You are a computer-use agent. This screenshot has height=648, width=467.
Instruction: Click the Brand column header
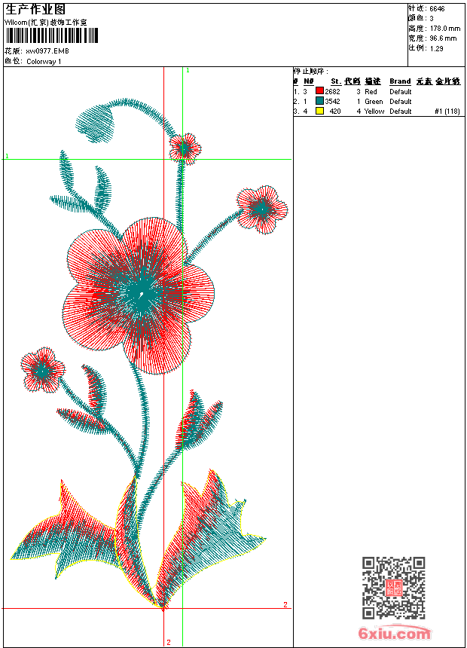400,81
